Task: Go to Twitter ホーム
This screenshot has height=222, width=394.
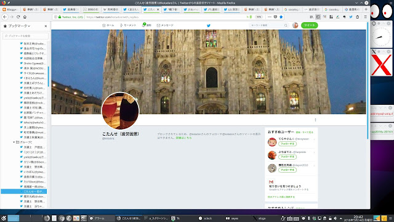Action: click(x=108, y=25)
